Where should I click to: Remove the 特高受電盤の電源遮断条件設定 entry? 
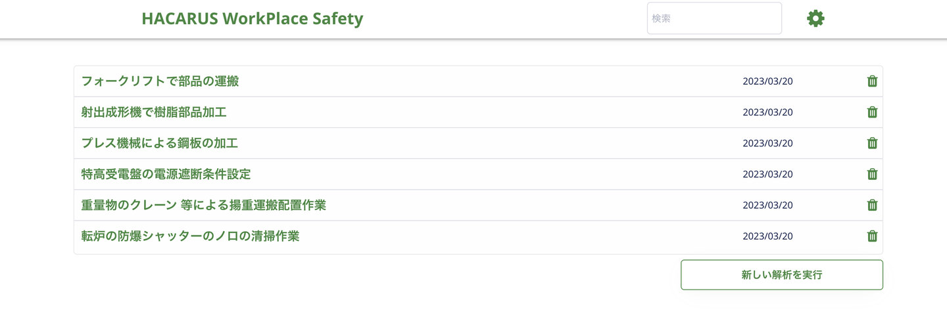[872, 174]
